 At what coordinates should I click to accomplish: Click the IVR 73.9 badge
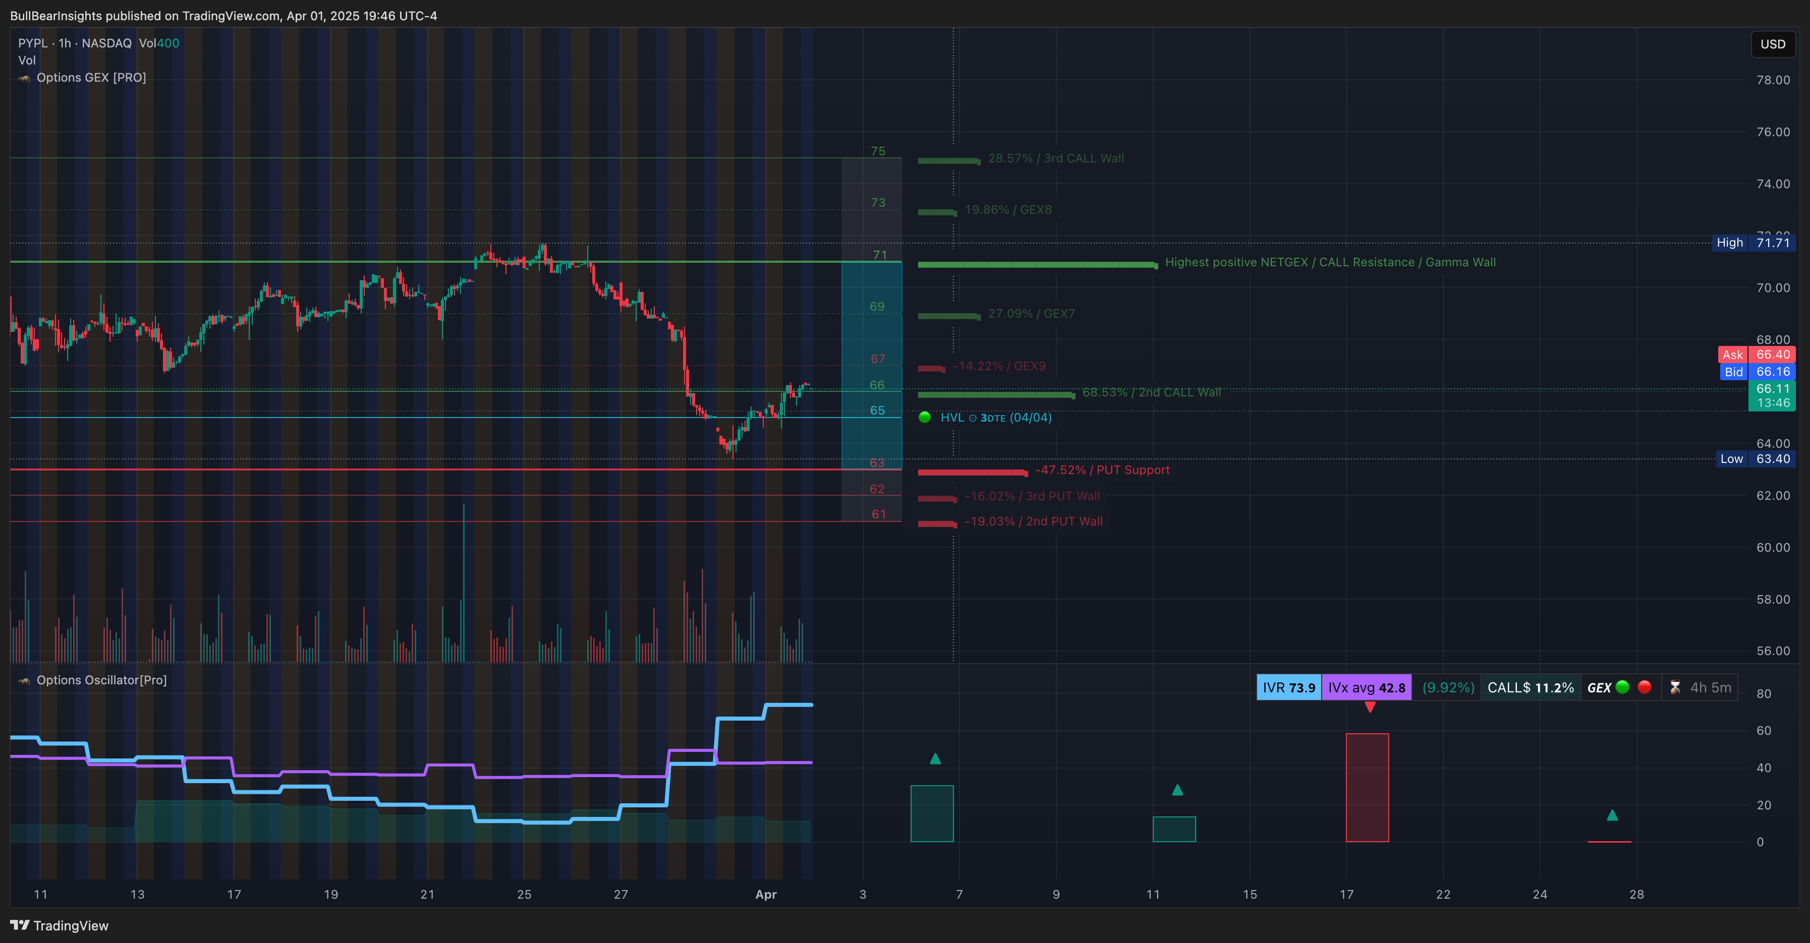click(1288, 687)
